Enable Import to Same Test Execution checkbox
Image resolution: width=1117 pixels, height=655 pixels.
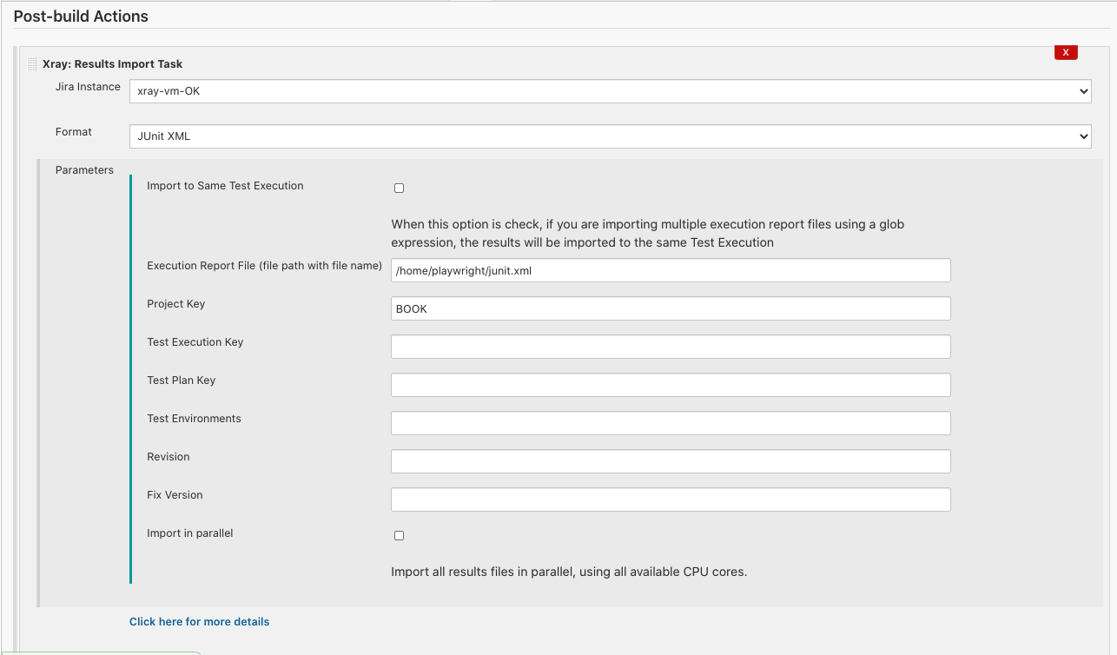(x=400, y=188)
